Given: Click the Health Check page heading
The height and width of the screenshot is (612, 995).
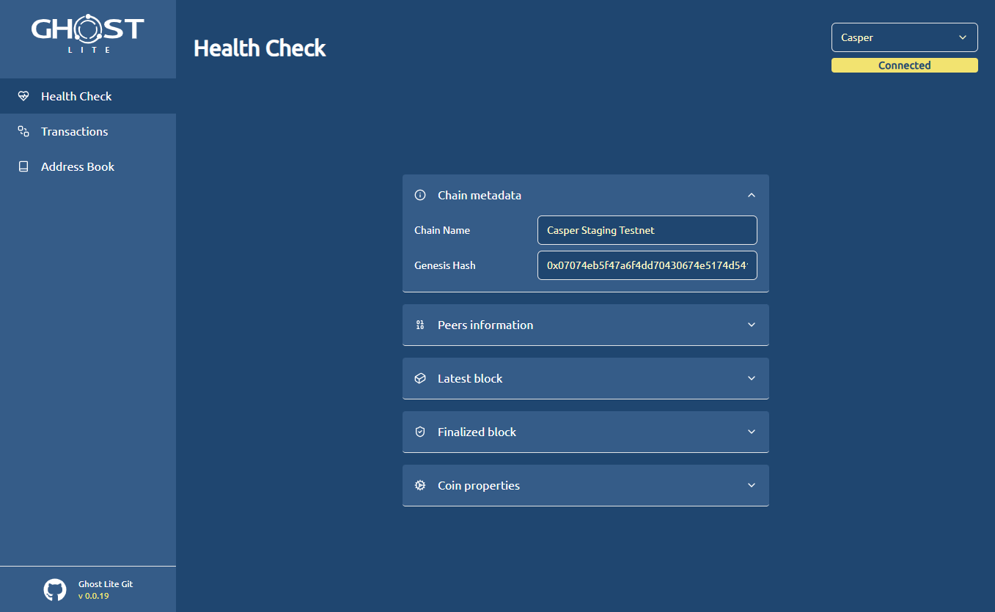Looking at the screenshot, I should point(260,48).
